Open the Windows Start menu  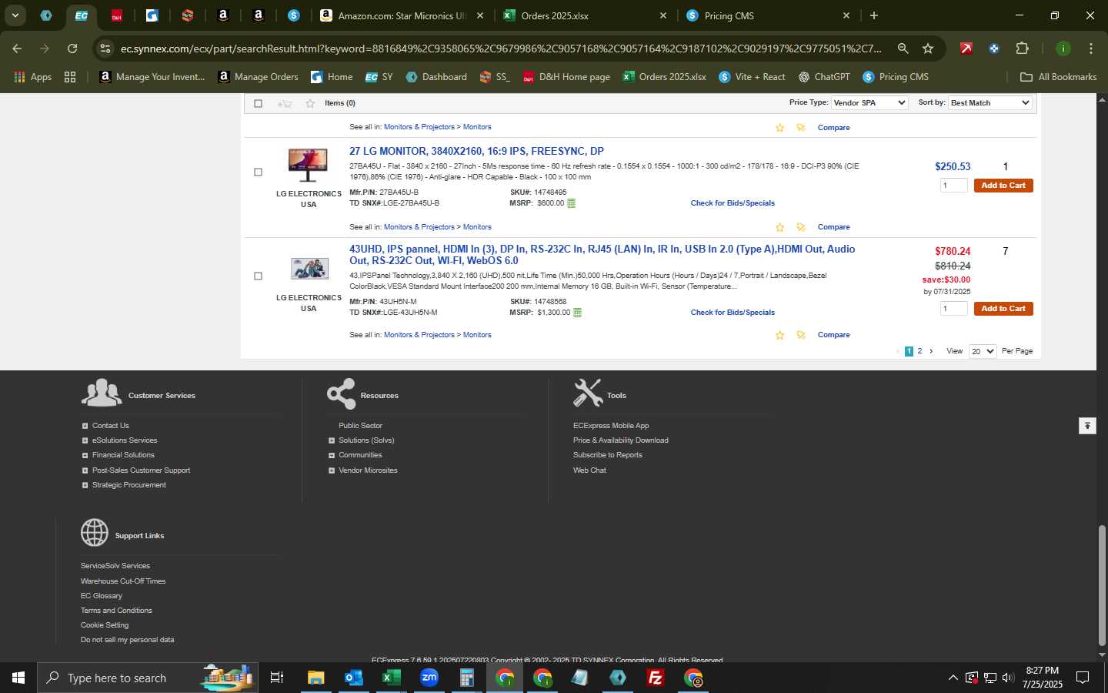pos(18,678)
